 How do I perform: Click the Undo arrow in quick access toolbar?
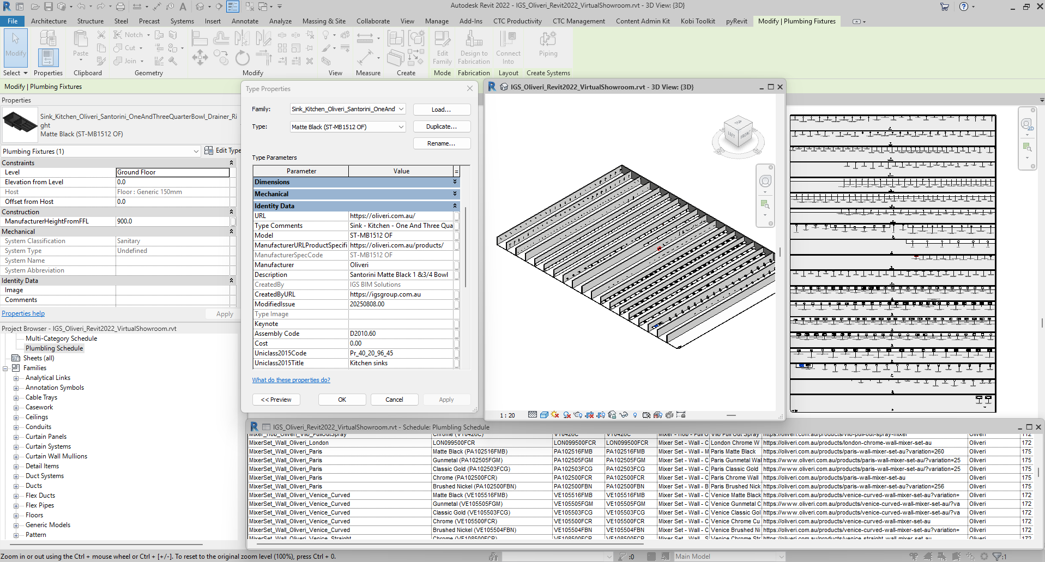[x=81, y=7]
